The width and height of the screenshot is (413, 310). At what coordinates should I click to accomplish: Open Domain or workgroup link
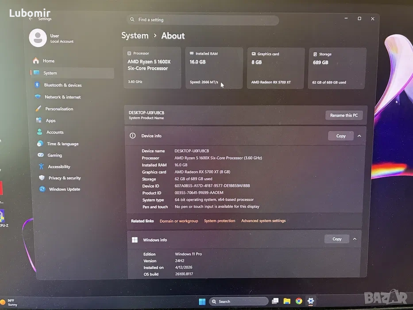[x=179, y=221]
